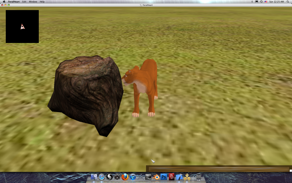Open the Window menu
The image size is (292, 183).
pyautogui.click(x=33, y=1)
